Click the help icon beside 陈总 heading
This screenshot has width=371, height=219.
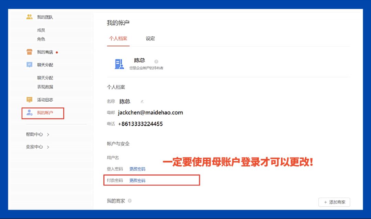click(156, 61)
